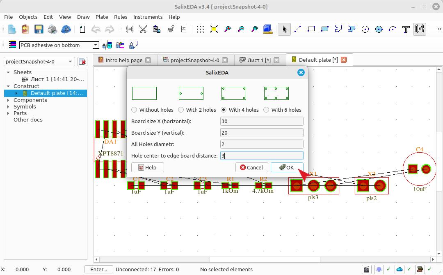Click the clapperboard icon in status bar

pos(367,270)
